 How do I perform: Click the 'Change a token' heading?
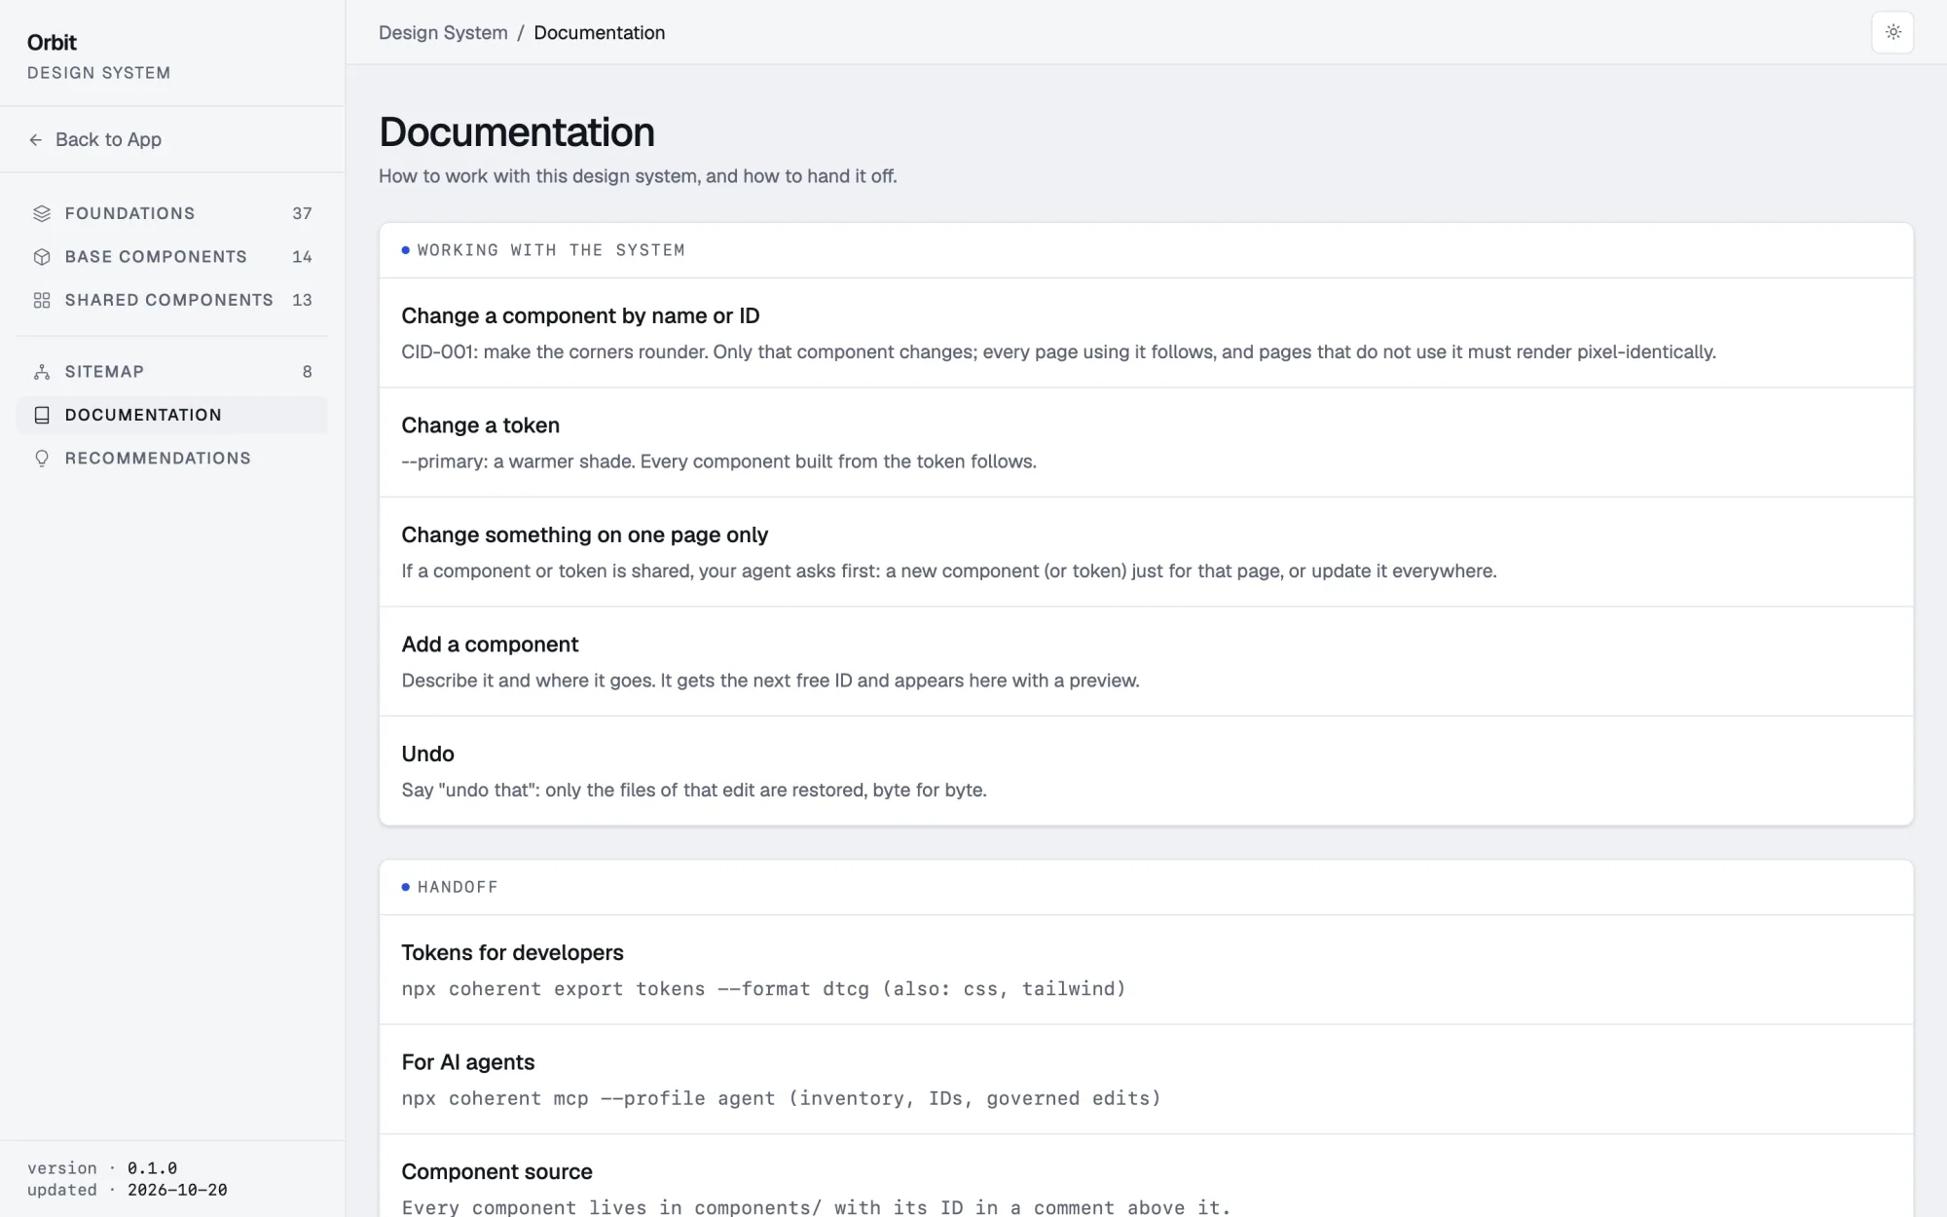point(480,425)
